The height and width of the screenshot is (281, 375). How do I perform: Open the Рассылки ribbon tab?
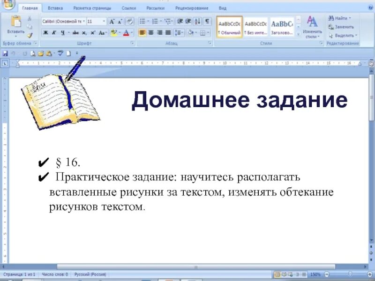[155, 8]
